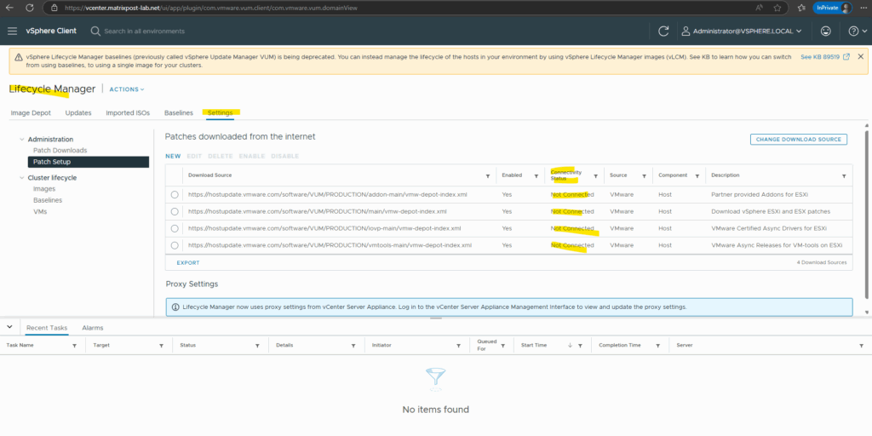Click the browser address bar URL

211,8
